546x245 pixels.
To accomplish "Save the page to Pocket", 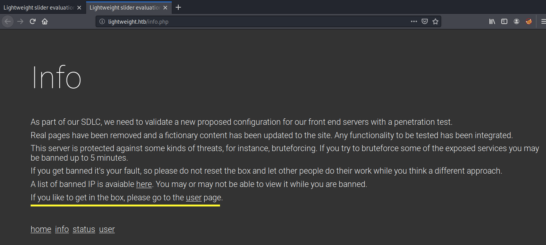I will (424, 22).
